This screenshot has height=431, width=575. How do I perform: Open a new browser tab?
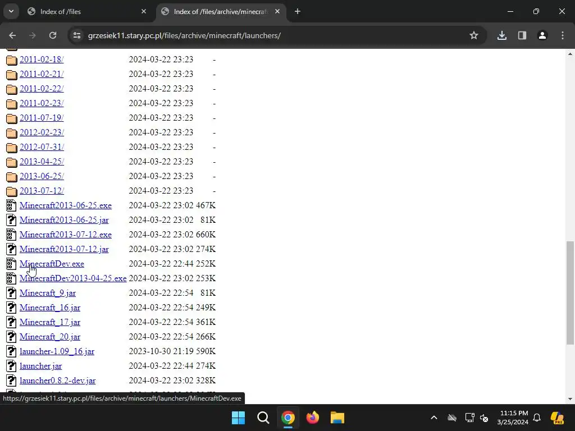coord(298,12)
